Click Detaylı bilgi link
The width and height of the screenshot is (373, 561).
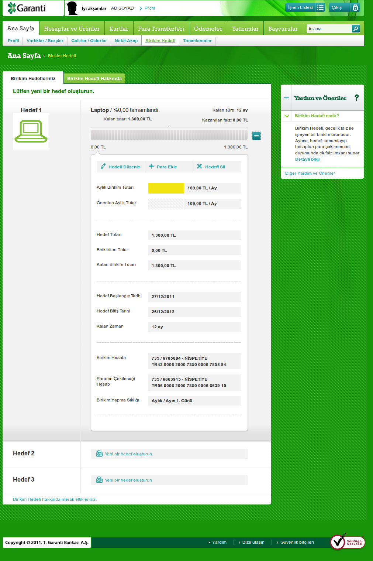(307, 159)
